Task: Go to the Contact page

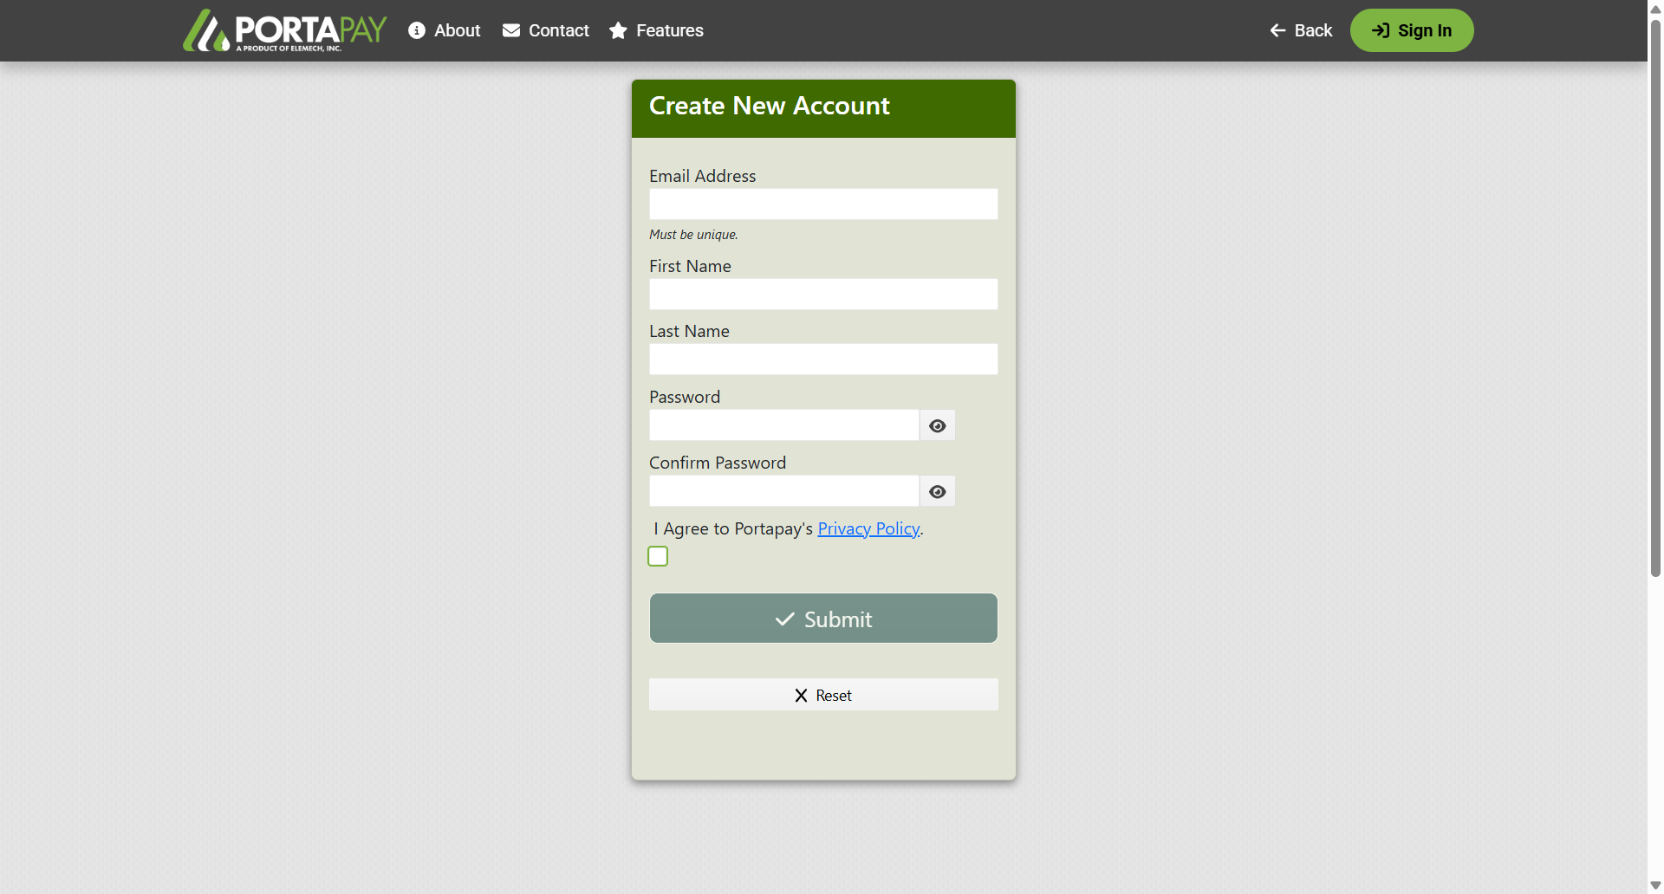Action: 558,30
